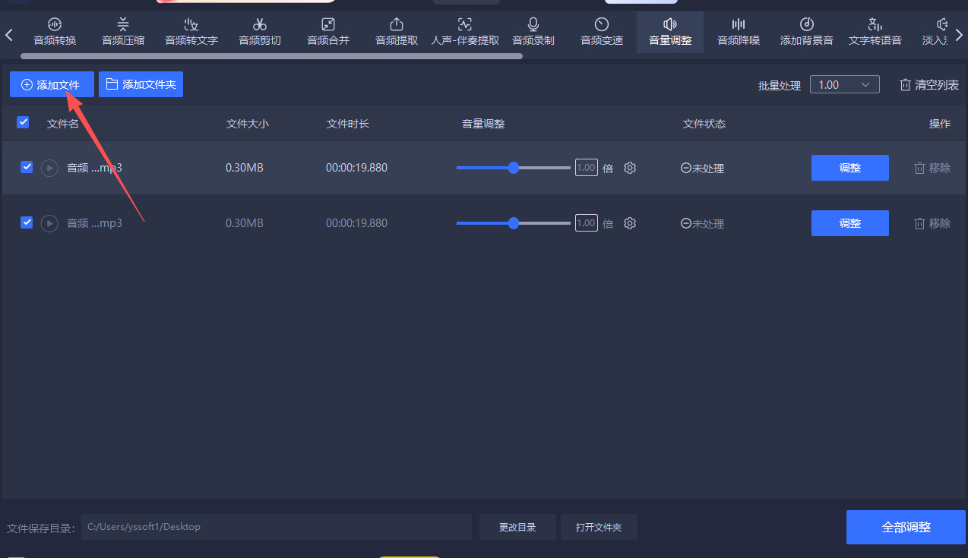The width and height of the screenshot is (968, 558).
Task: Select 人声-伴奏提取 vocal separation tool
Action: [465, 32]
